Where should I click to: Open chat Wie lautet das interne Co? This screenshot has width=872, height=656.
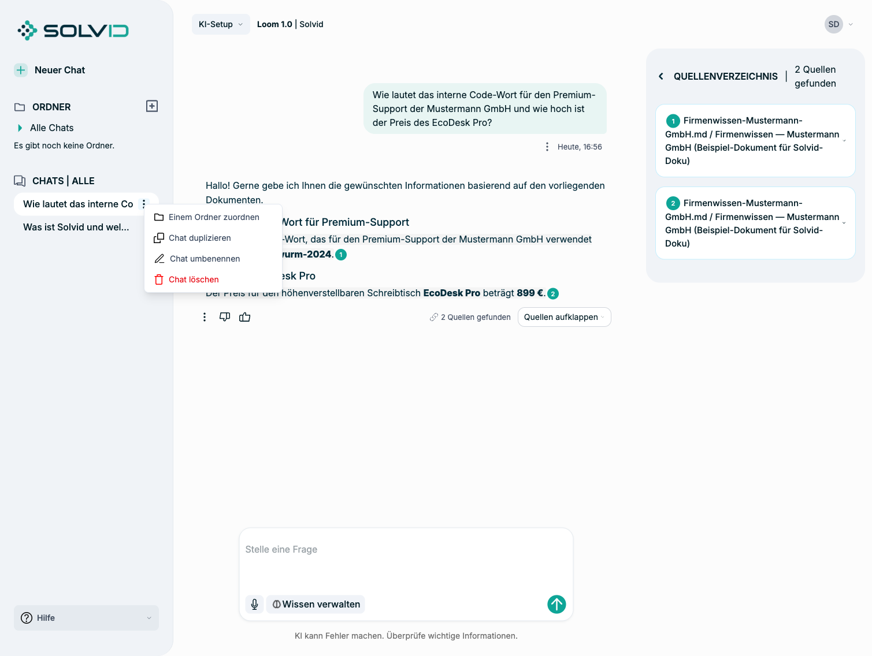click(x=78, y=204)
